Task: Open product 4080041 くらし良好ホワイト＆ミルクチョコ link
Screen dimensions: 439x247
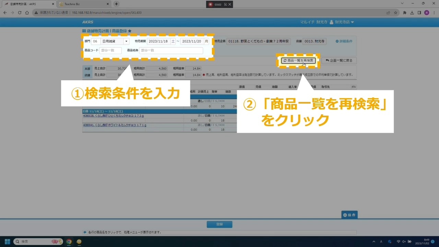Action: coord(115,125)
